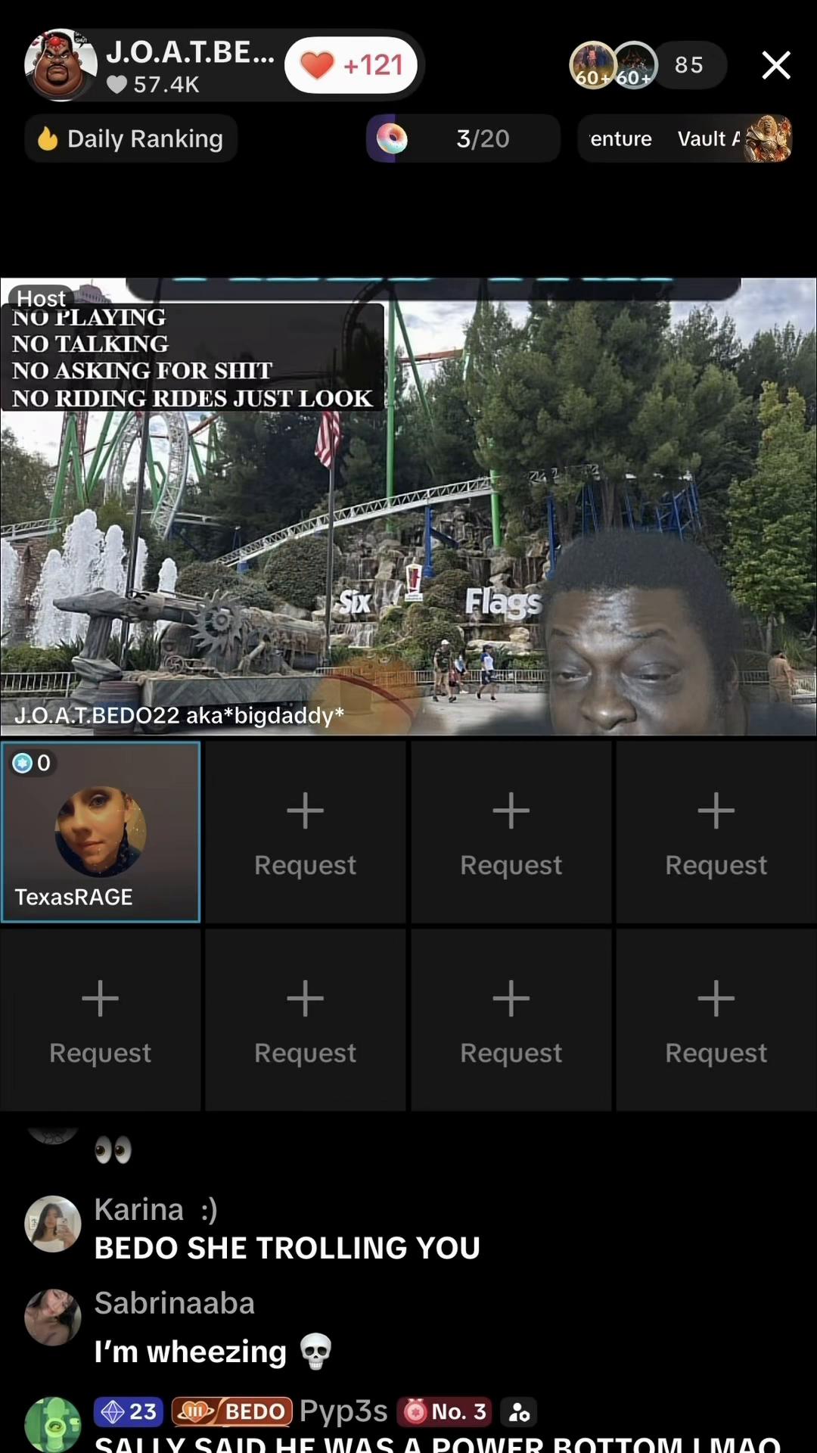This screenshot has height=1453, width=817.
Task: Tap host name J.O.A.T.BEDO22 aka*bigdaddy*
Action: click(179, 715)
